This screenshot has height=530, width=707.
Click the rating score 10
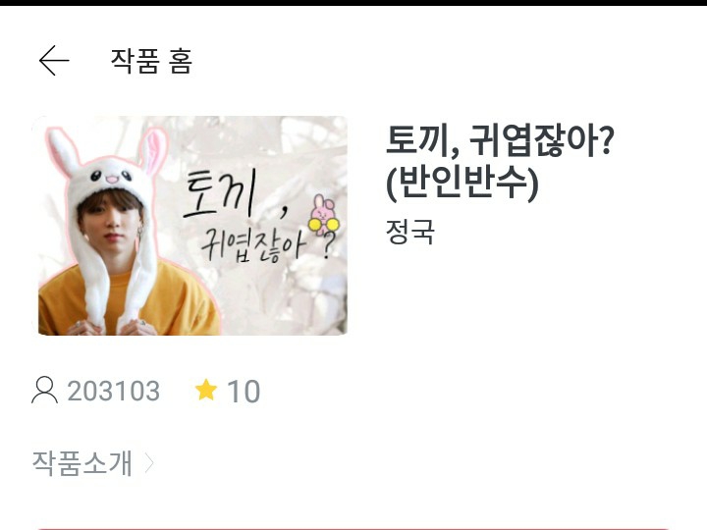[244, 392]
